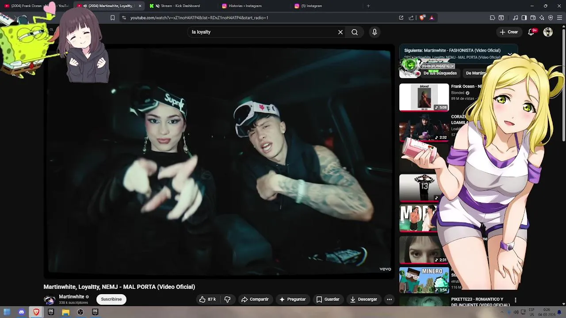Click the open-in-app icon in address bar
Image resolution: width=566 pixels, height=318 pixels.
pos(401,18)
